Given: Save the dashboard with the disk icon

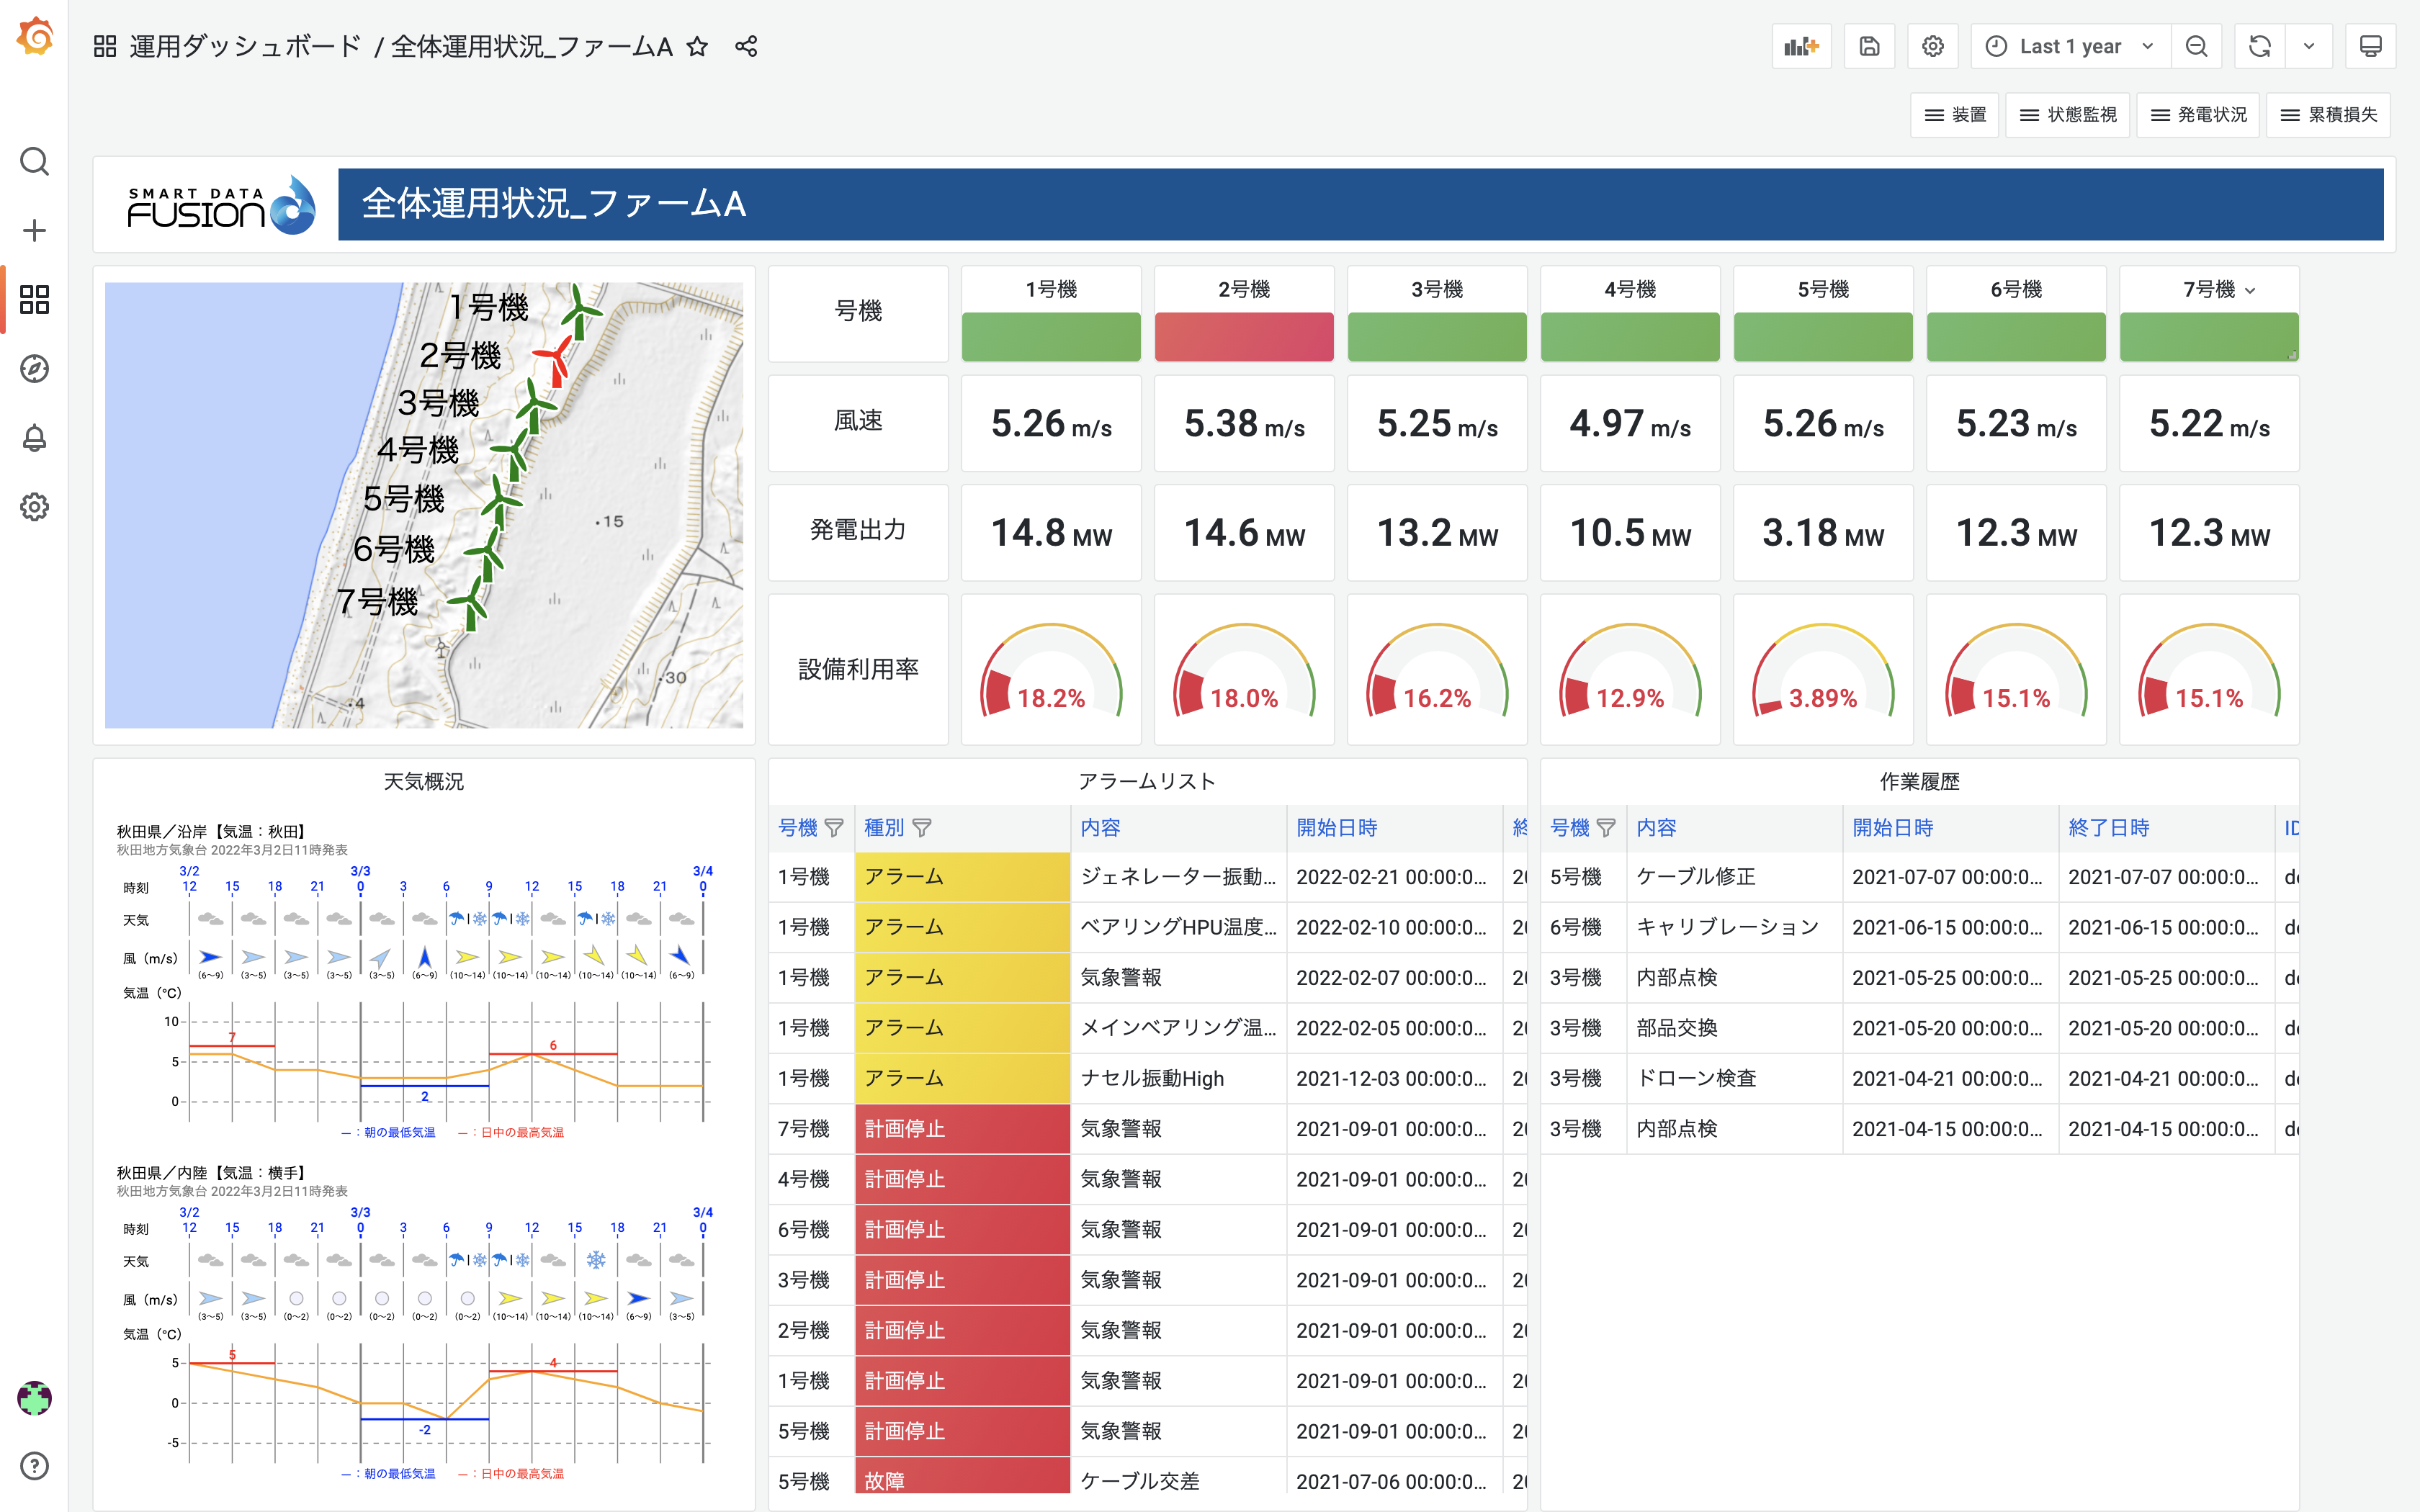Looking at the screenshot, I should (1869, 46).
